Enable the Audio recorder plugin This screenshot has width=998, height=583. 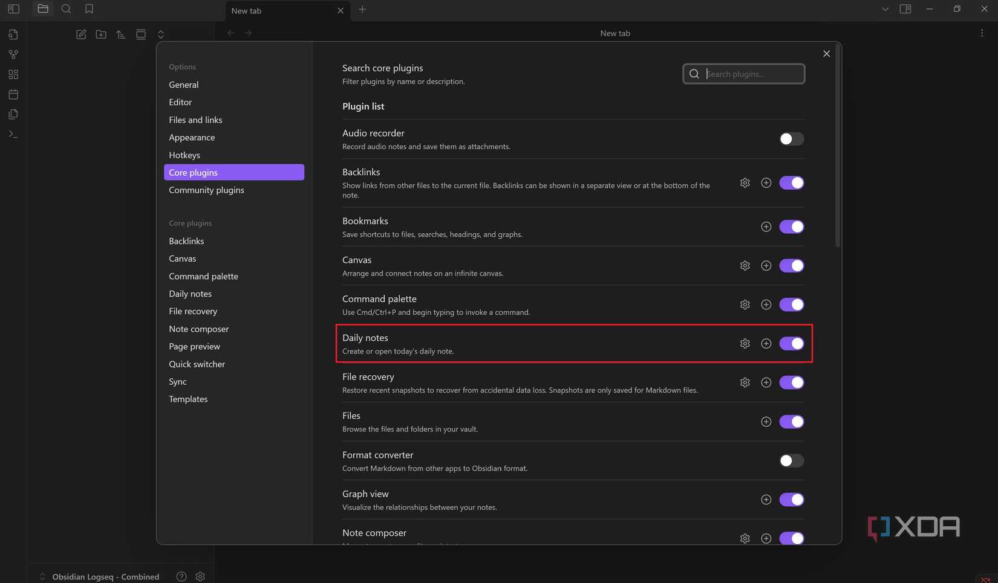pyautogui.click(x=791, y=138)
